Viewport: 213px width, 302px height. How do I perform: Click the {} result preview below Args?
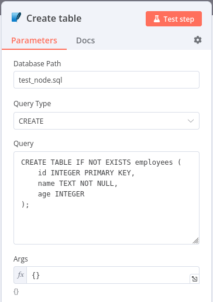(16, 291)
